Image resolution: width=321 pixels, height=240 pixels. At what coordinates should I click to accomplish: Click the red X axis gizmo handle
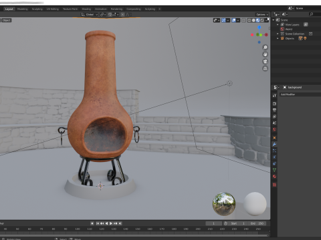[x=266, y=35]
